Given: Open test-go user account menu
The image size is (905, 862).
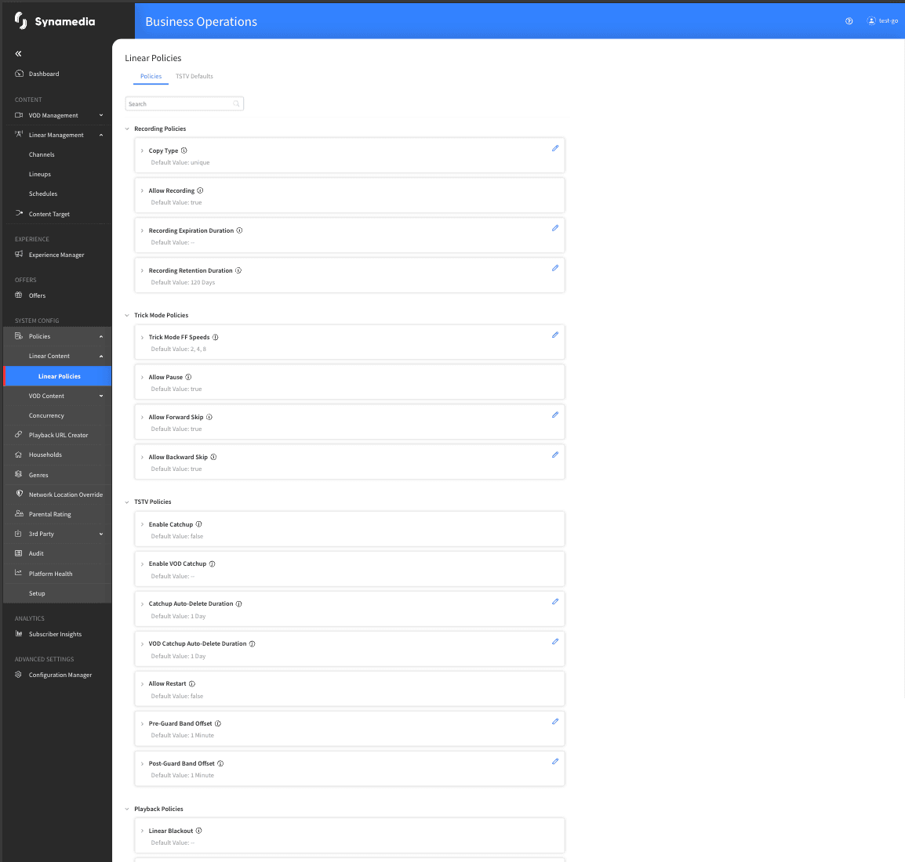Looking at the screenshot, I should click(x=882, y=20).
